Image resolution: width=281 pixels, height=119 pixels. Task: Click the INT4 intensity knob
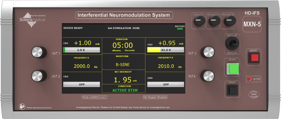click(207, 76)
